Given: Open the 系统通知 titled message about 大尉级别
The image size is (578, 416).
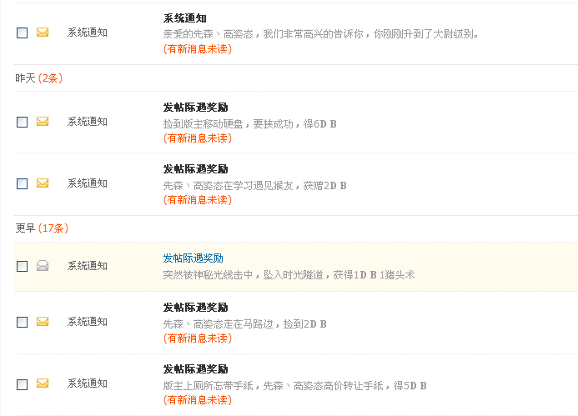Looking at the screenshot, I should click(x=184, y=18).
